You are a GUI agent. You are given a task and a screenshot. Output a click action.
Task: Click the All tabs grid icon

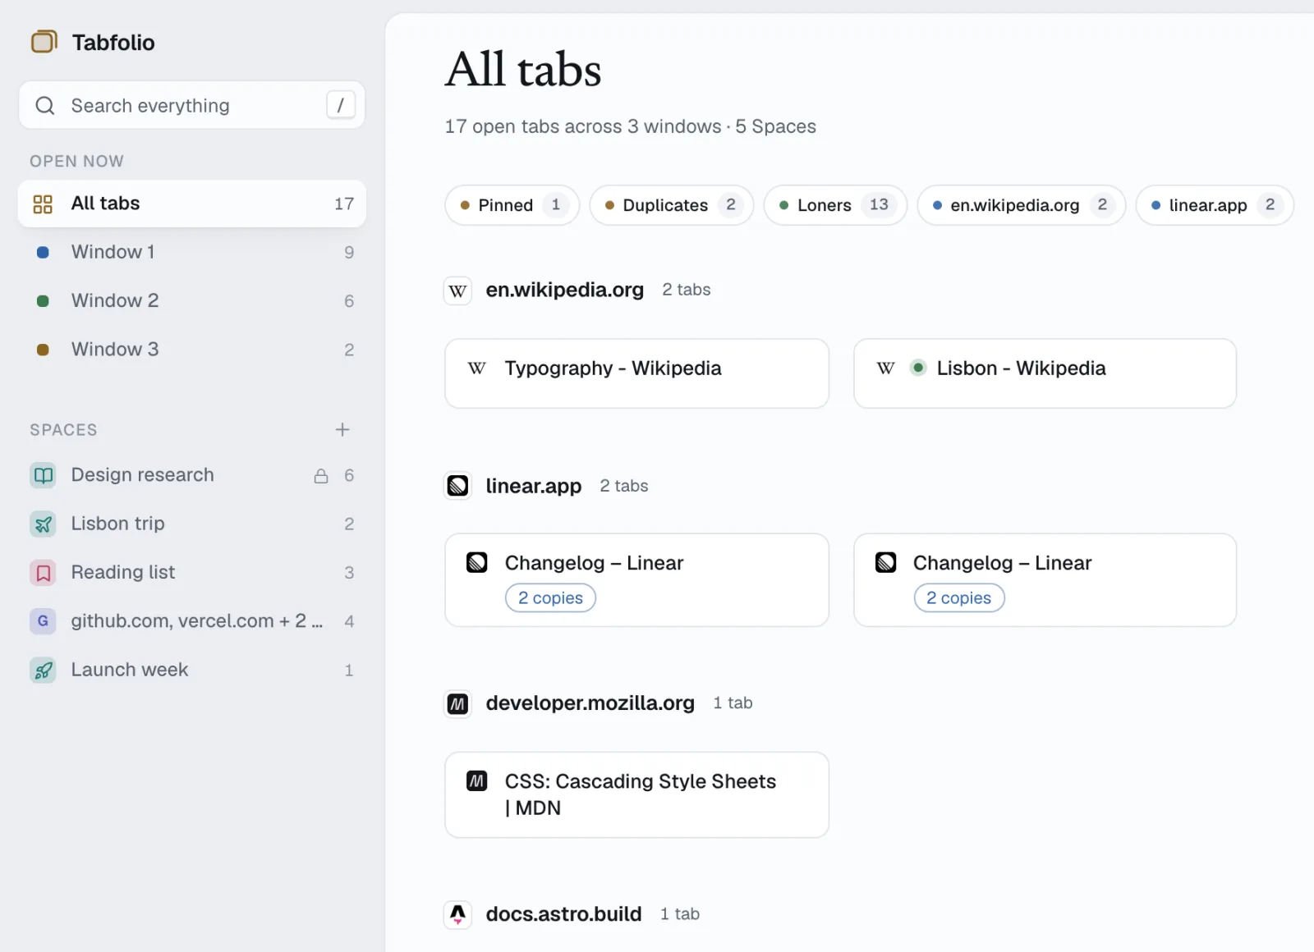pyautogui.click(x=43, y=204)
